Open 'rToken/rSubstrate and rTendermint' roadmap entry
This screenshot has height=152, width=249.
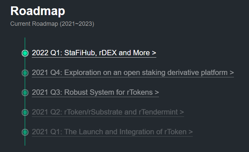[108, 112]
